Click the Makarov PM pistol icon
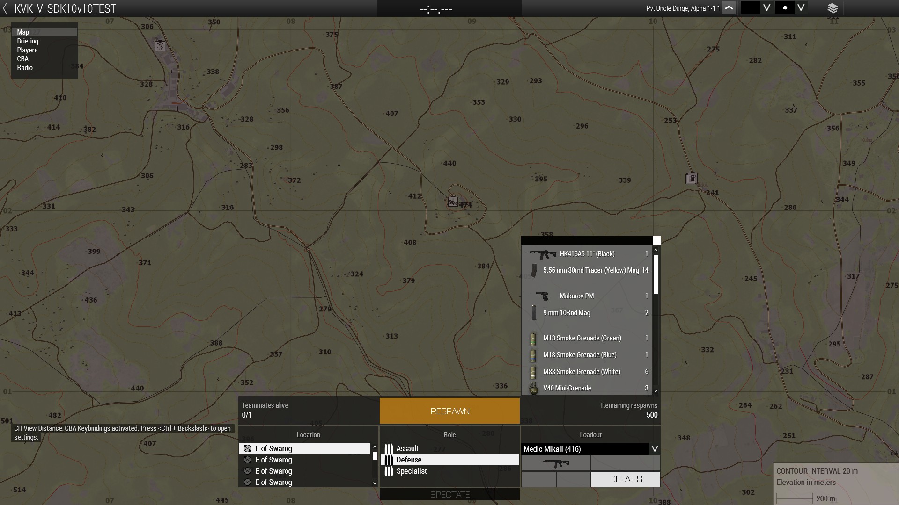 point(542,296)
